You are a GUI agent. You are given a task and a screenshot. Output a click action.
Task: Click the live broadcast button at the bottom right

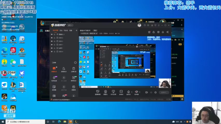pyautogui.click(x=164, y=92)
